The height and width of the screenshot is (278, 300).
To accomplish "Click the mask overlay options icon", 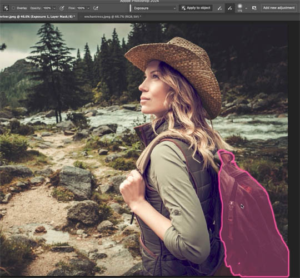I will click(254, 8).
